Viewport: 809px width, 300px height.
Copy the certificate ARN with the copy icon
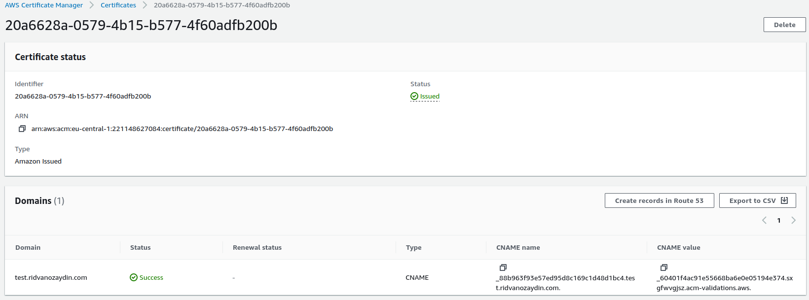click(22, 129)
